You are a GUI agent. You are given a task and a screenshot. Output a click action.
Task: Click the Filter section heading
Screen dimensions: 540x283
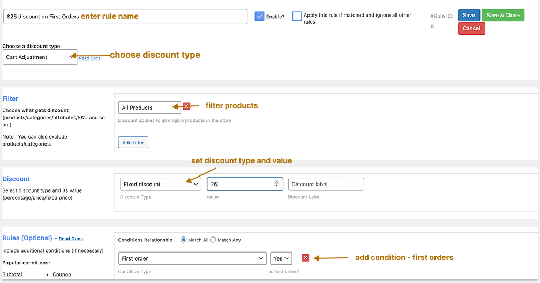coord(10,98)
